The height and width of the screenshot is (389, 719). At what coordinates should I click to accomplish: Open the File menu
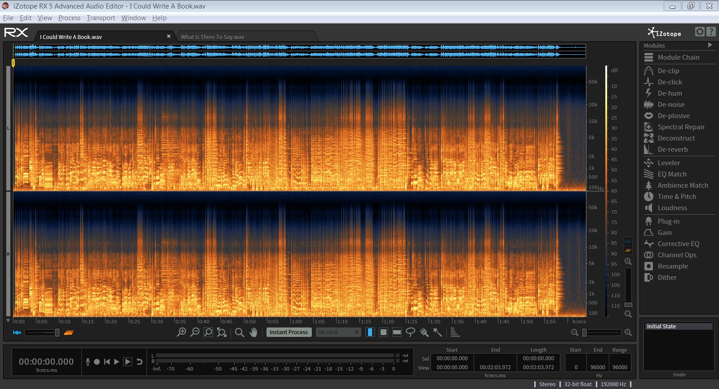point(8,18)
